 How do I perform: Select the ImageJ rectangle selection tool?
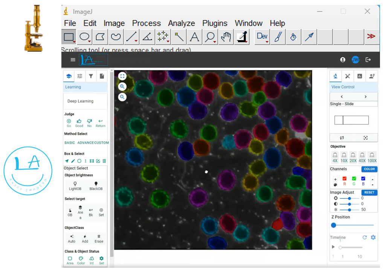pyautogui.click(x=68, y=37)
